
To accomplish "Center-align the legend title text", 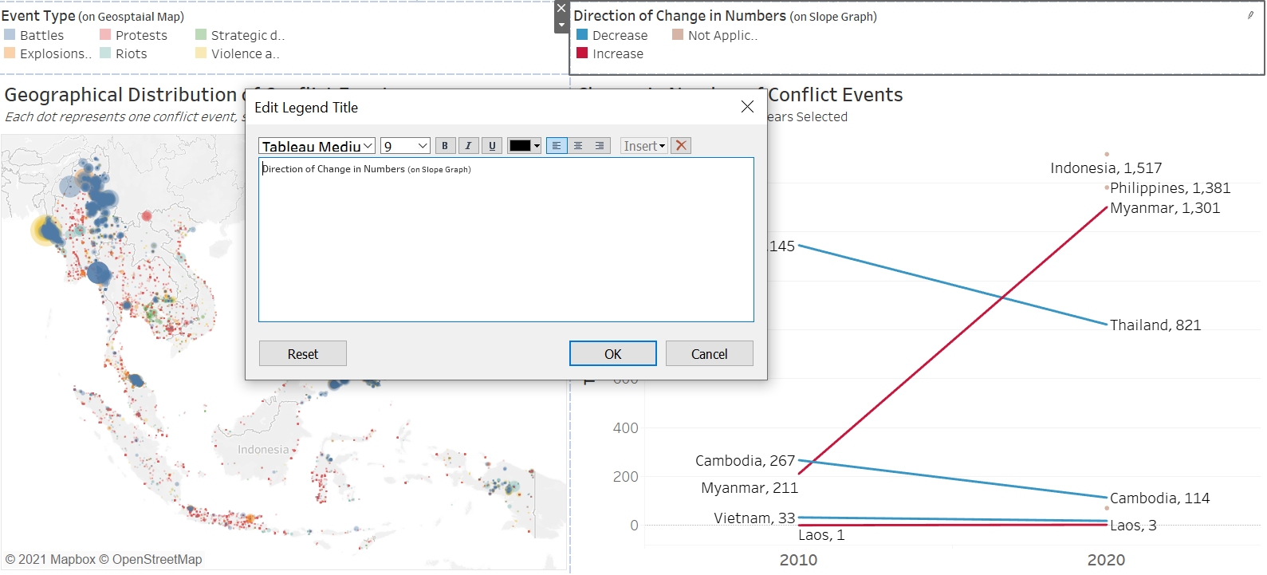I will pos(578,146).
